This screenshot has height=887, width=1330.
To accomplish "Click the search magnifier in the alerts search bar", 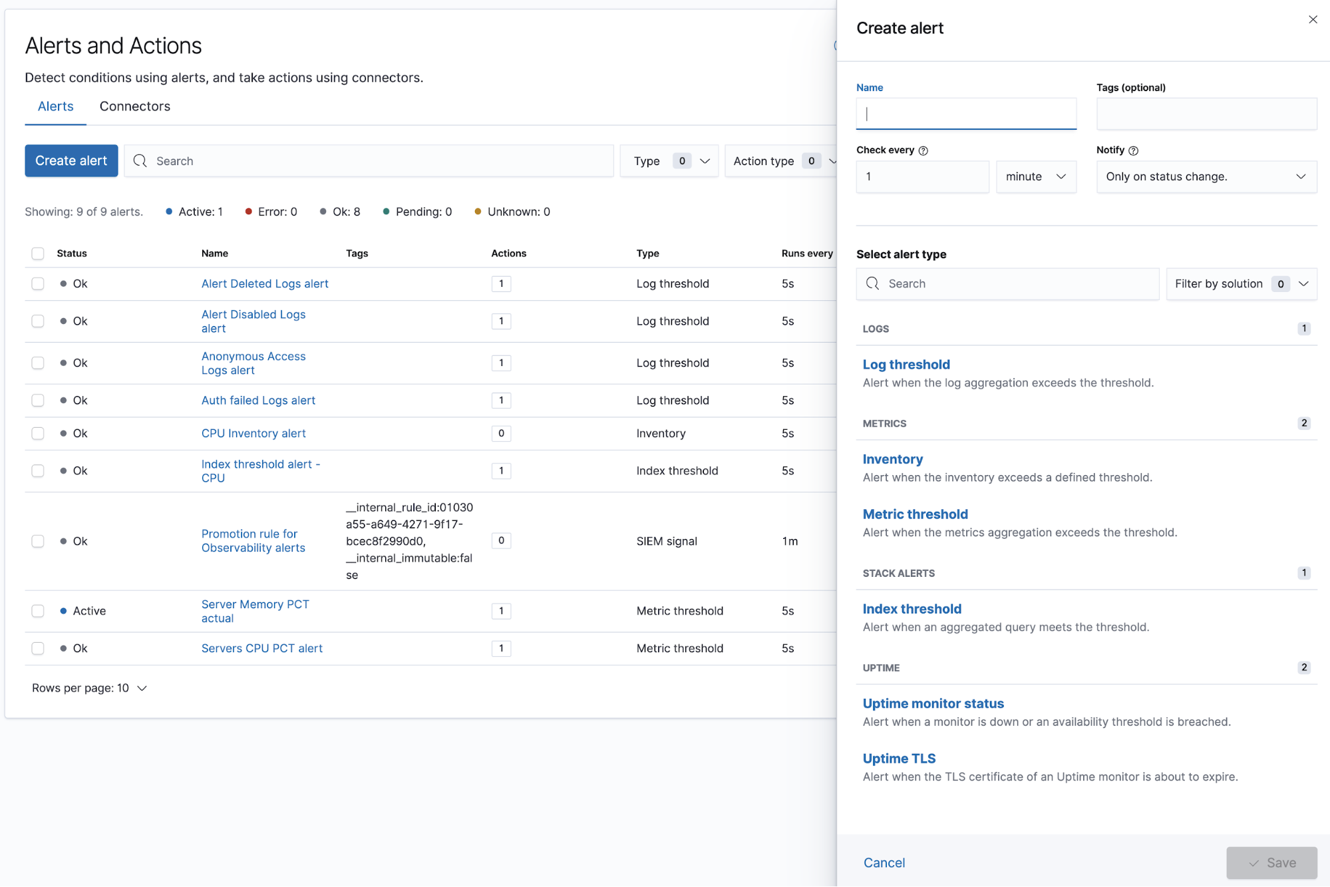I will [140, 160].
